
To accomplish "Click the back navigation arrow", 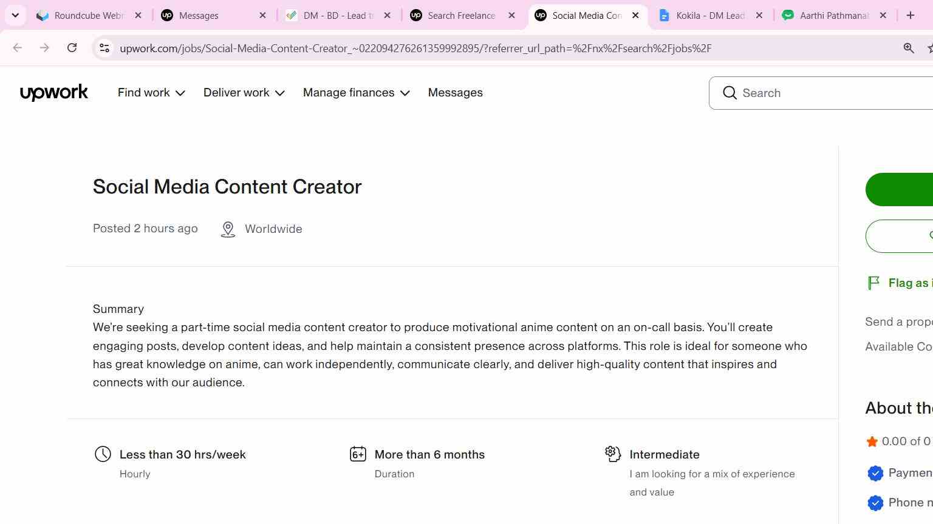I will 18,48.
